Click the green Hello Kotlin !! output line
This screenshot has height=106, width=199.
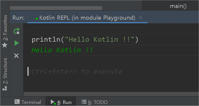(62, 50)
